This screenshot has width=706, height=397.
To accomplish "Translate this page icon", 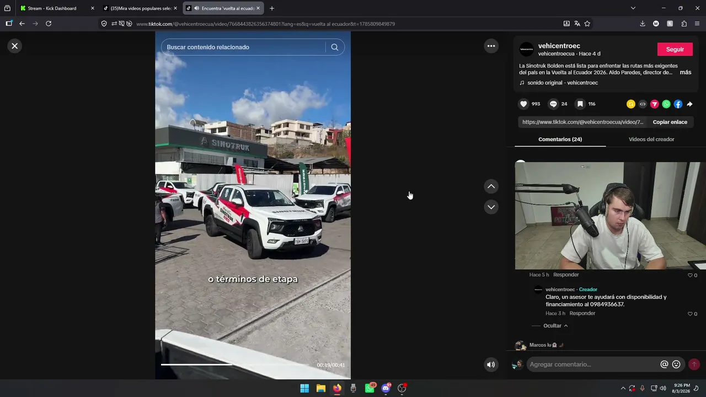I will (577, 24).
